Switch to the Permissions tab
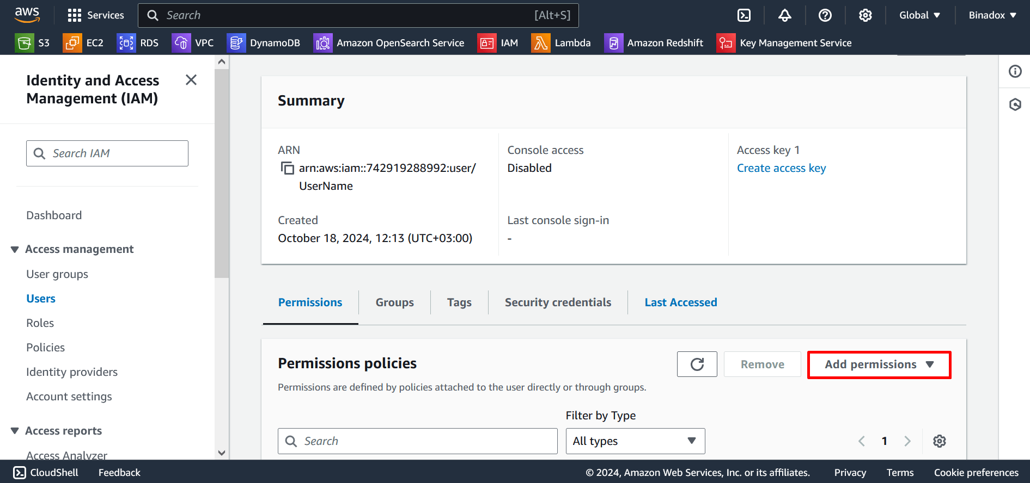This screenshot has height=483, width=1030. pyautogui.click(x=310, y=302)
